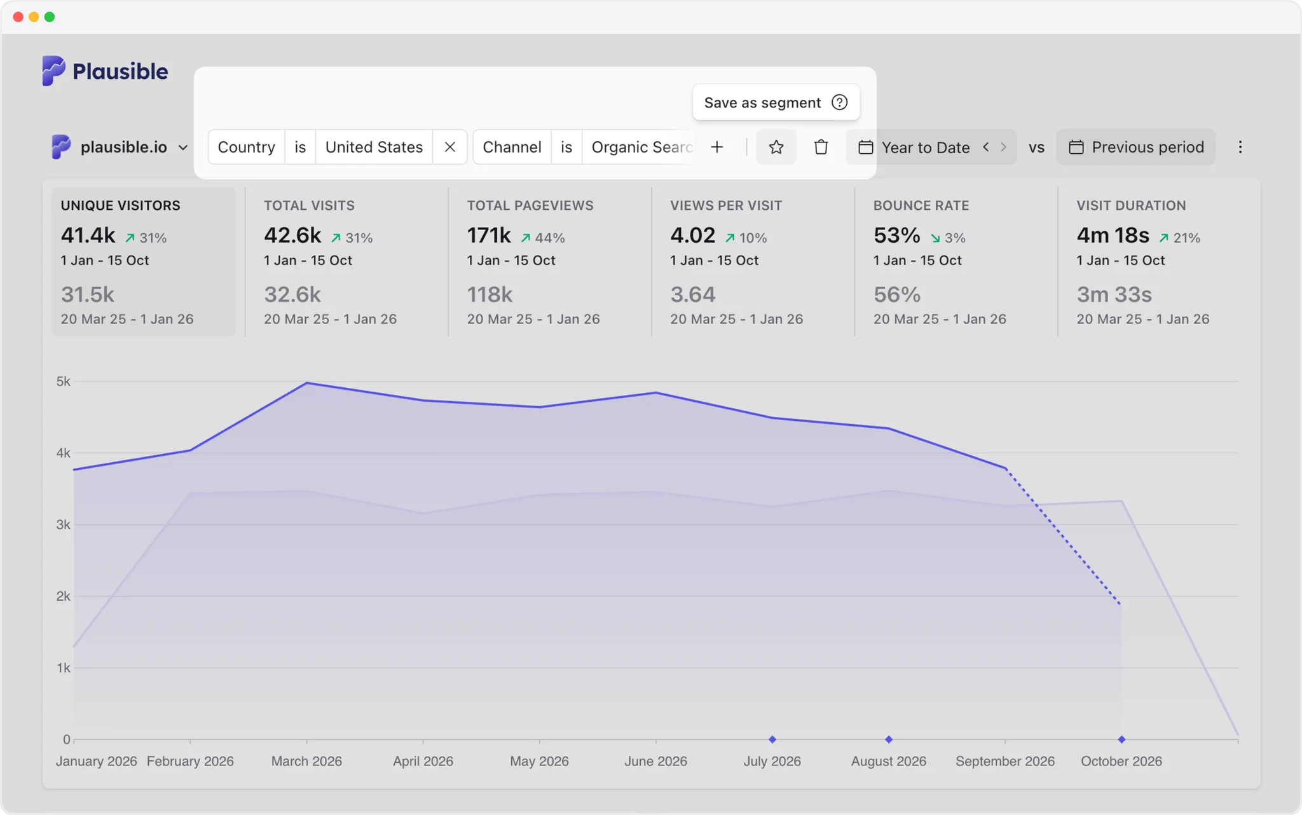
Task: Select the Views Per Visit metric
Action: click(x=753, y=261)
